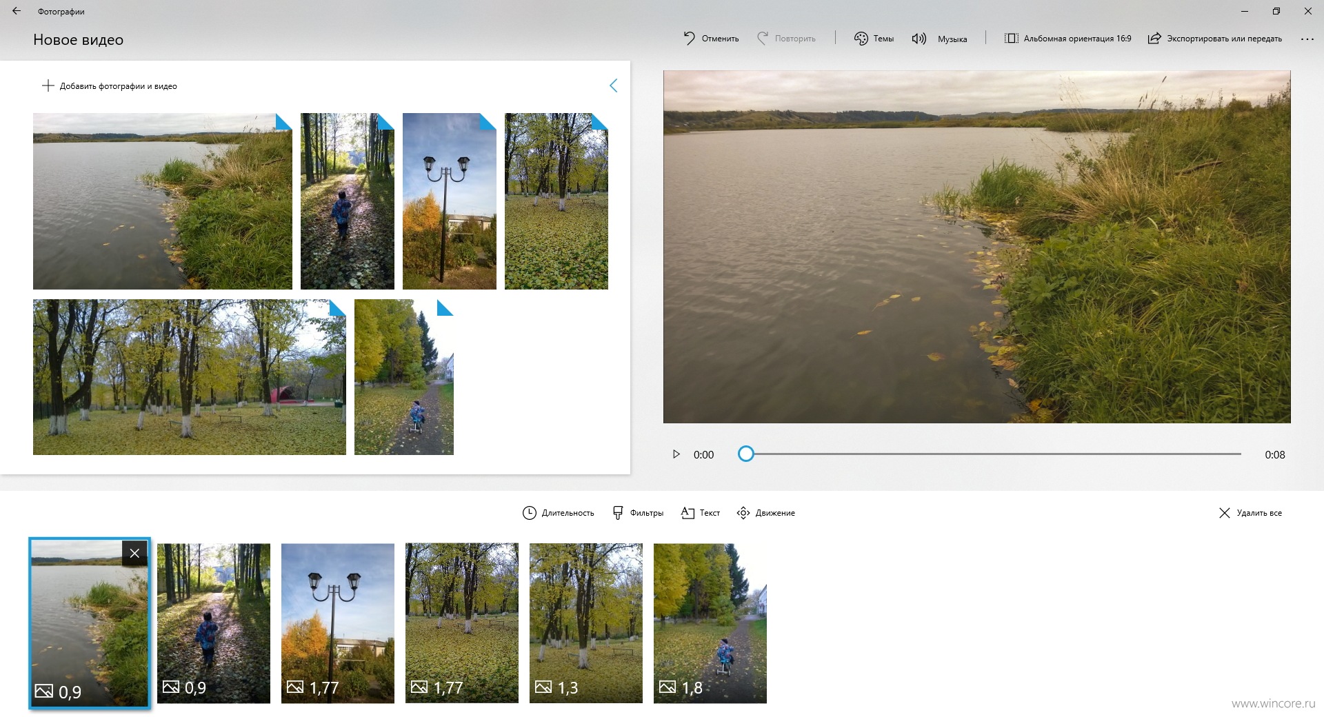The height and width of the screenshot is (717, 1324).
Task: Select library photo of child on bicycle
Action: point(404,377)
